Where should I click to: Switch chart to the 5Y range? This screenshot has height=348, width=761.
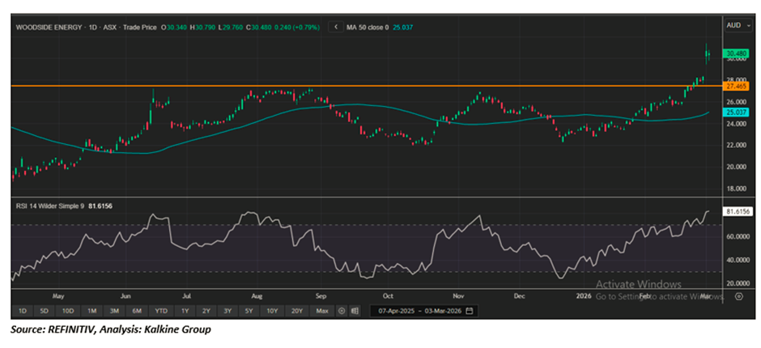[249, 311]
